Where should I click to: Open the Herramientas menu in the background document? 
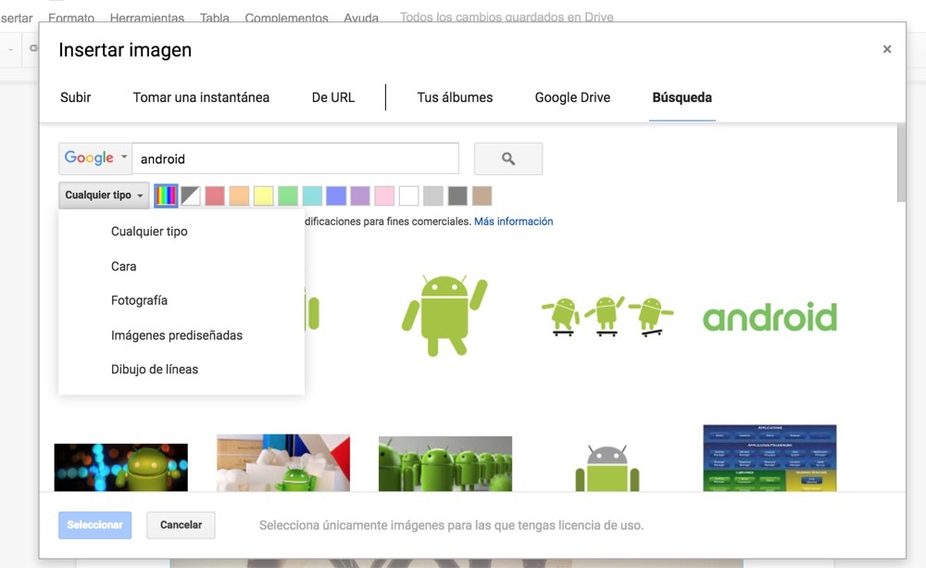(147, 18)
